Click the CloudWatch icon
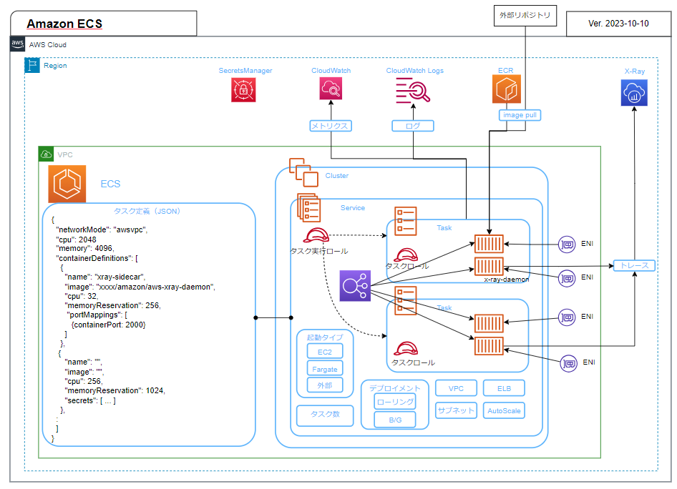This screenshot has width=677, height=489. [331, 91]
